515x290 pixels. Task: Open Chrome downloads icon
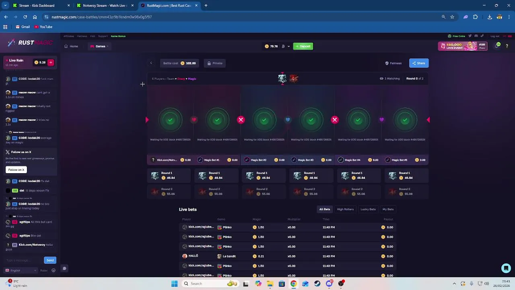click(x=490, y=17)
